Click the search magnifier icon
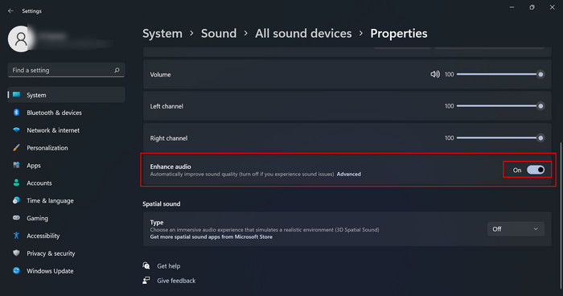The width and height of the screenshot is (563, 296). pos(117,70)
